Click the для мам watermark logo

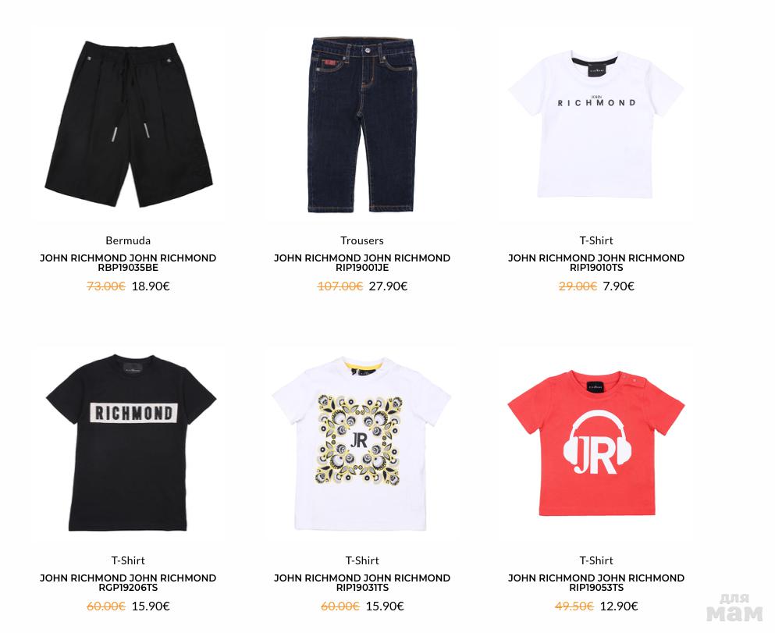734,608
